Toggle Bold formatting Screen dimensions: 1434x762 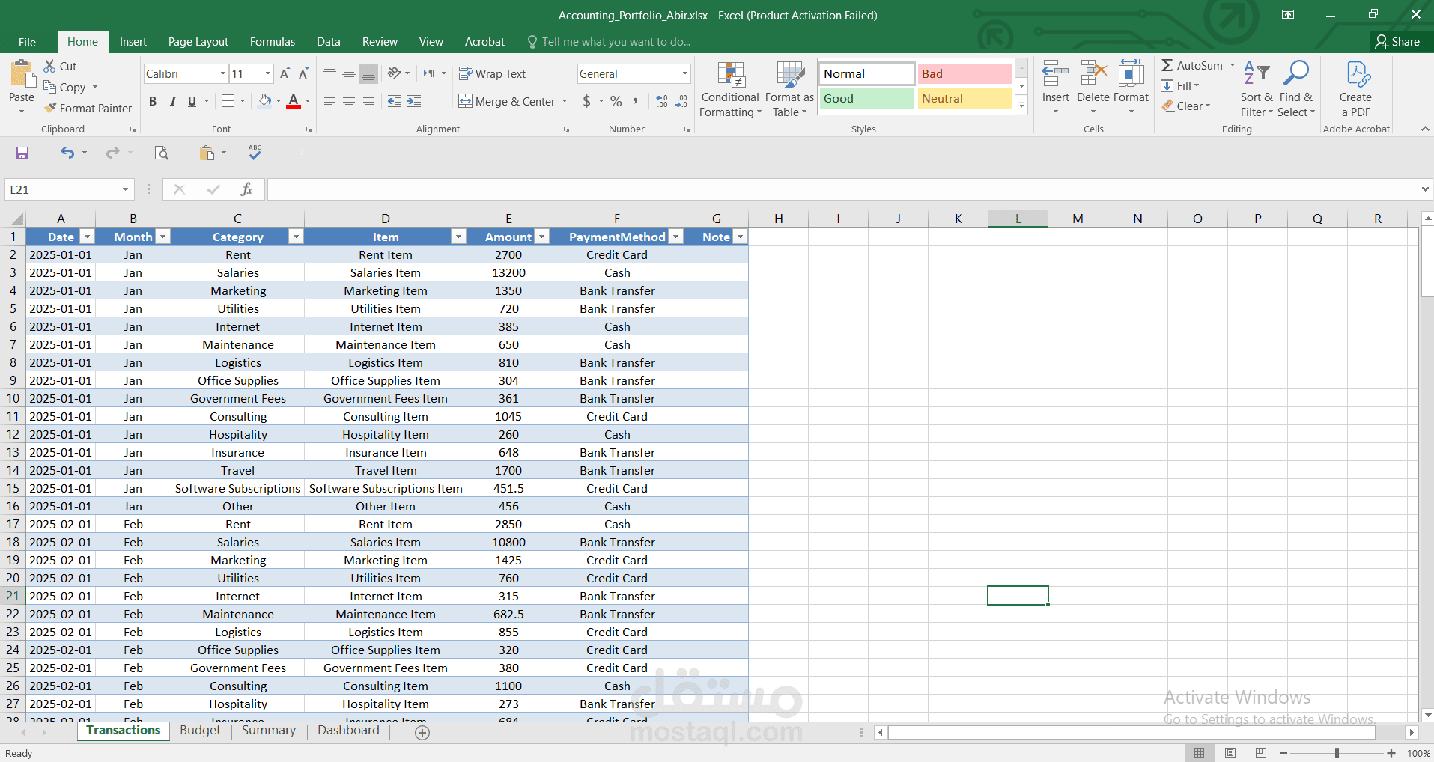(153, 101)
